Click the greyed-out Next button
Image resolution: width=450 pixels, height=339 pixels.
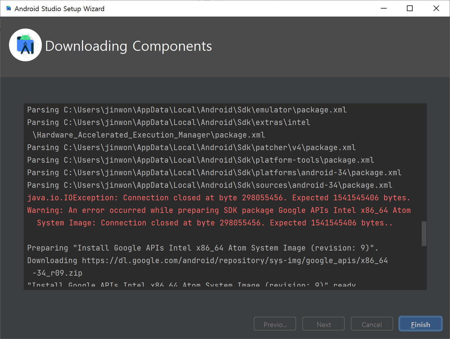tap(324, 324)
